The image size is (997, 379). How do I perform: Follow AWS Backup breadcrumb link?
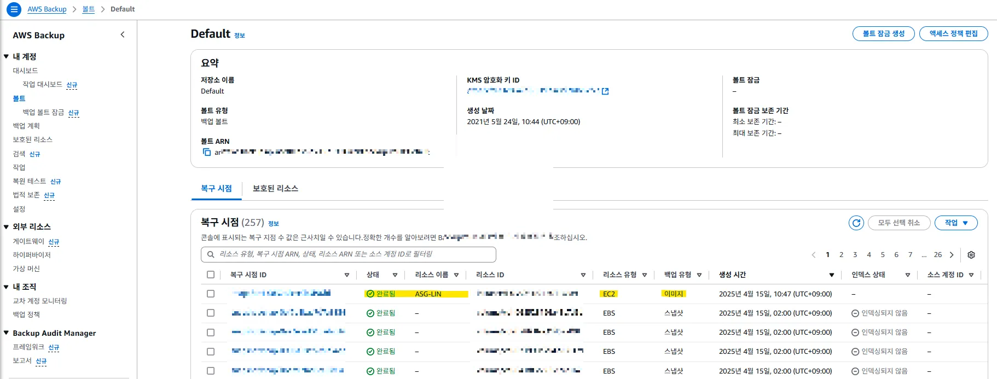(x=47, y=9)
